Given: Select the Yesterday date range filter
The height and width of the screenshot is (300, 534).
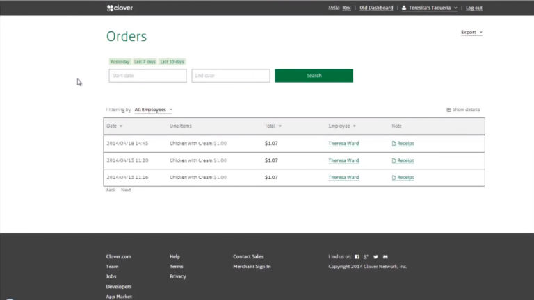Looking at the screenshot, I should click(x=120, y=62).
